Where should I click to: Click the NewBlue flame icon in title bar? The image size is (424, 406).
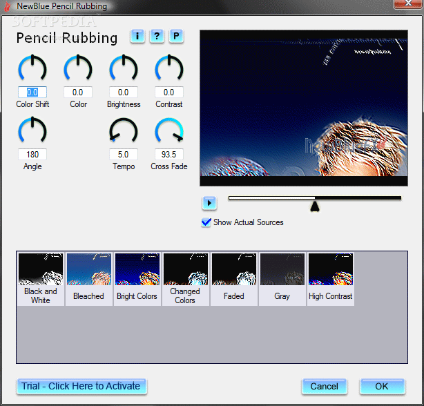(8, 6)
